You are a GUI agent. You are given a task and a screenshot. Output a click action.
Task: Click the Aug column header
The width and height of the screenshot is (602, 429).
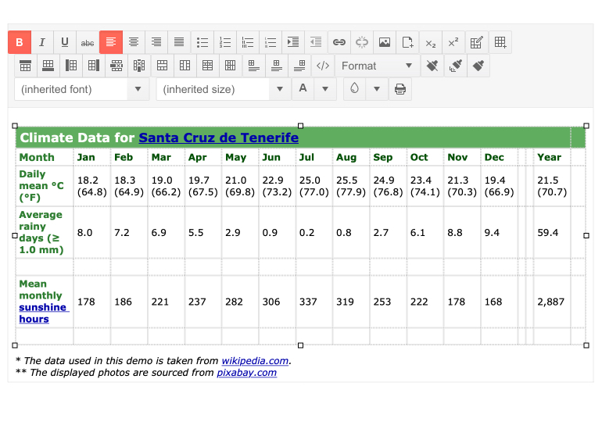point(351,157)
